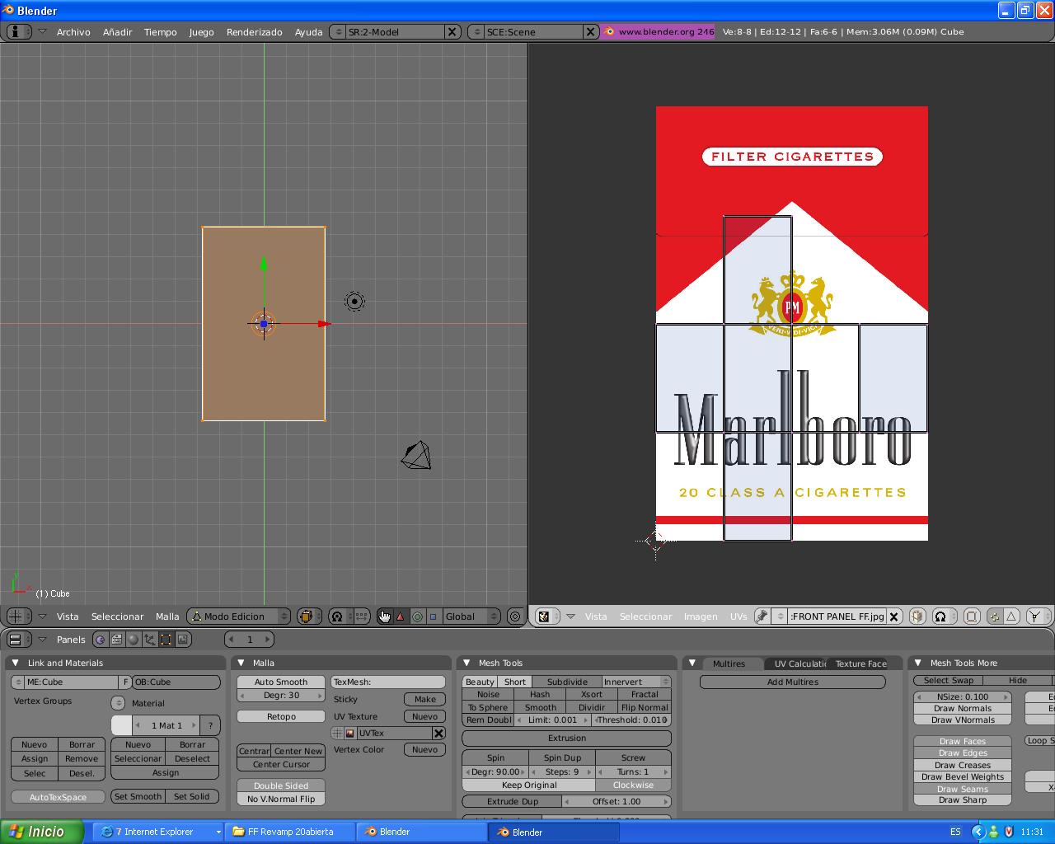Collapse the Link and Materials panel
This screenshot has height=844, width=1055.
tap(15, 663)
